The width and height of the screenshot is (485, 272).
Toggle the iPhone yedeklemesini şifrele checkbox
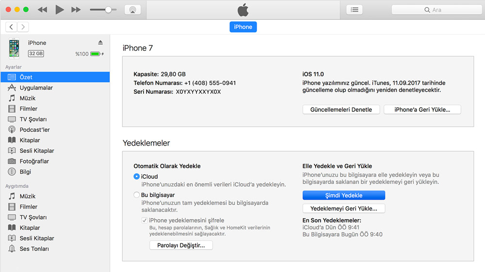tap(145, 220)
